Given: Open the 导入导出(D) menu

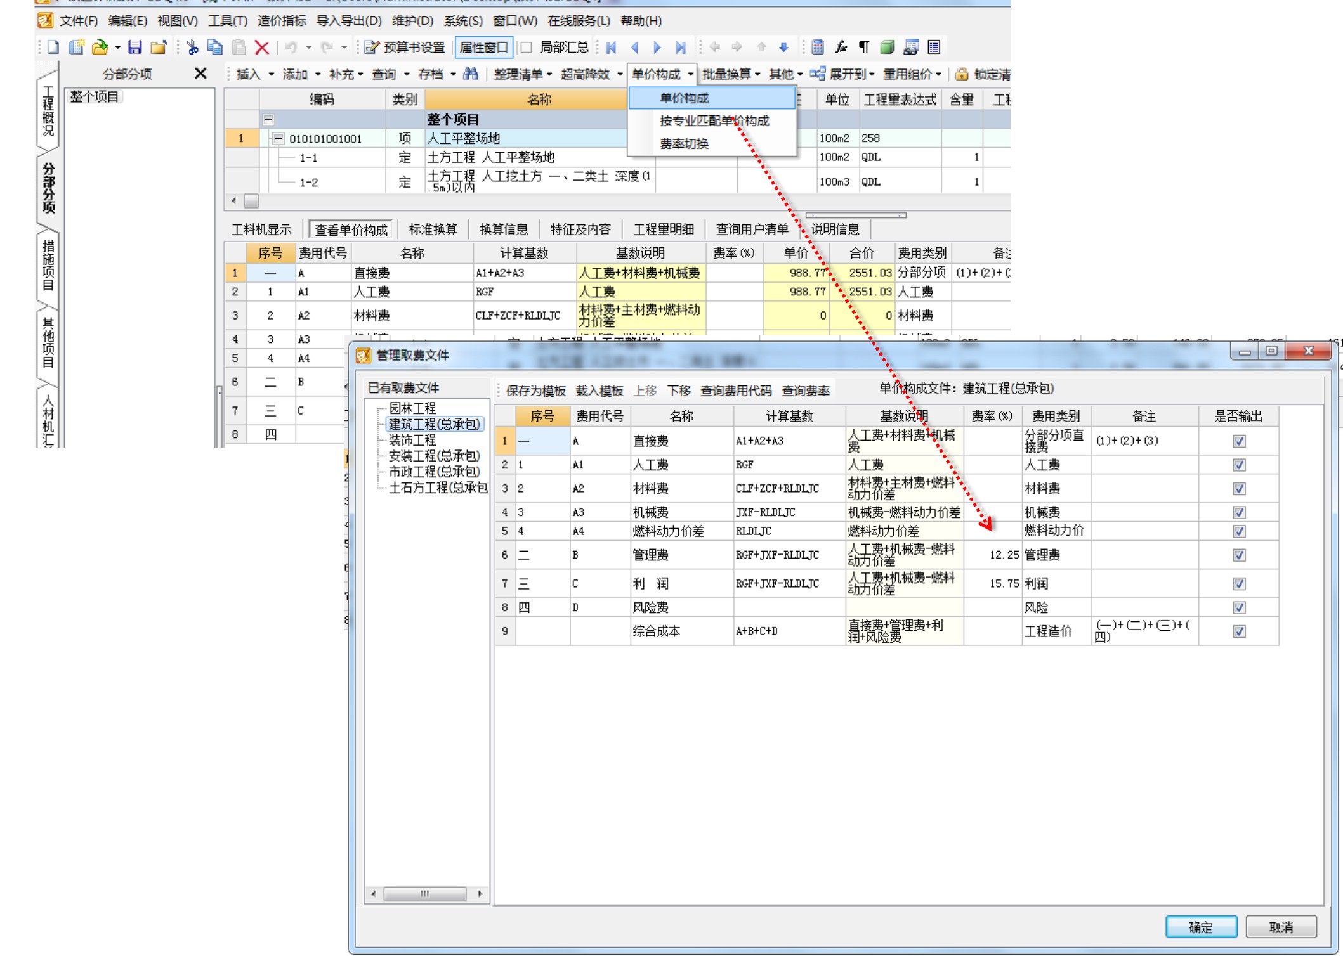Looking at the screenshot, I should tap(350, 21).
